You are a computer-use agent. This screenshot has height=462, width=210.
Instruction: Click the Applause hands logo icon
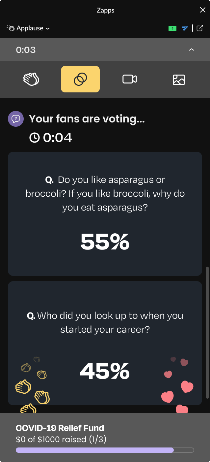click(11, 28)
